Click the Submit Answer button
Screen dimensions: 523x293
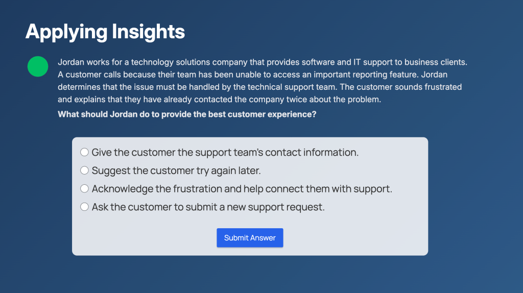(250, 238)
